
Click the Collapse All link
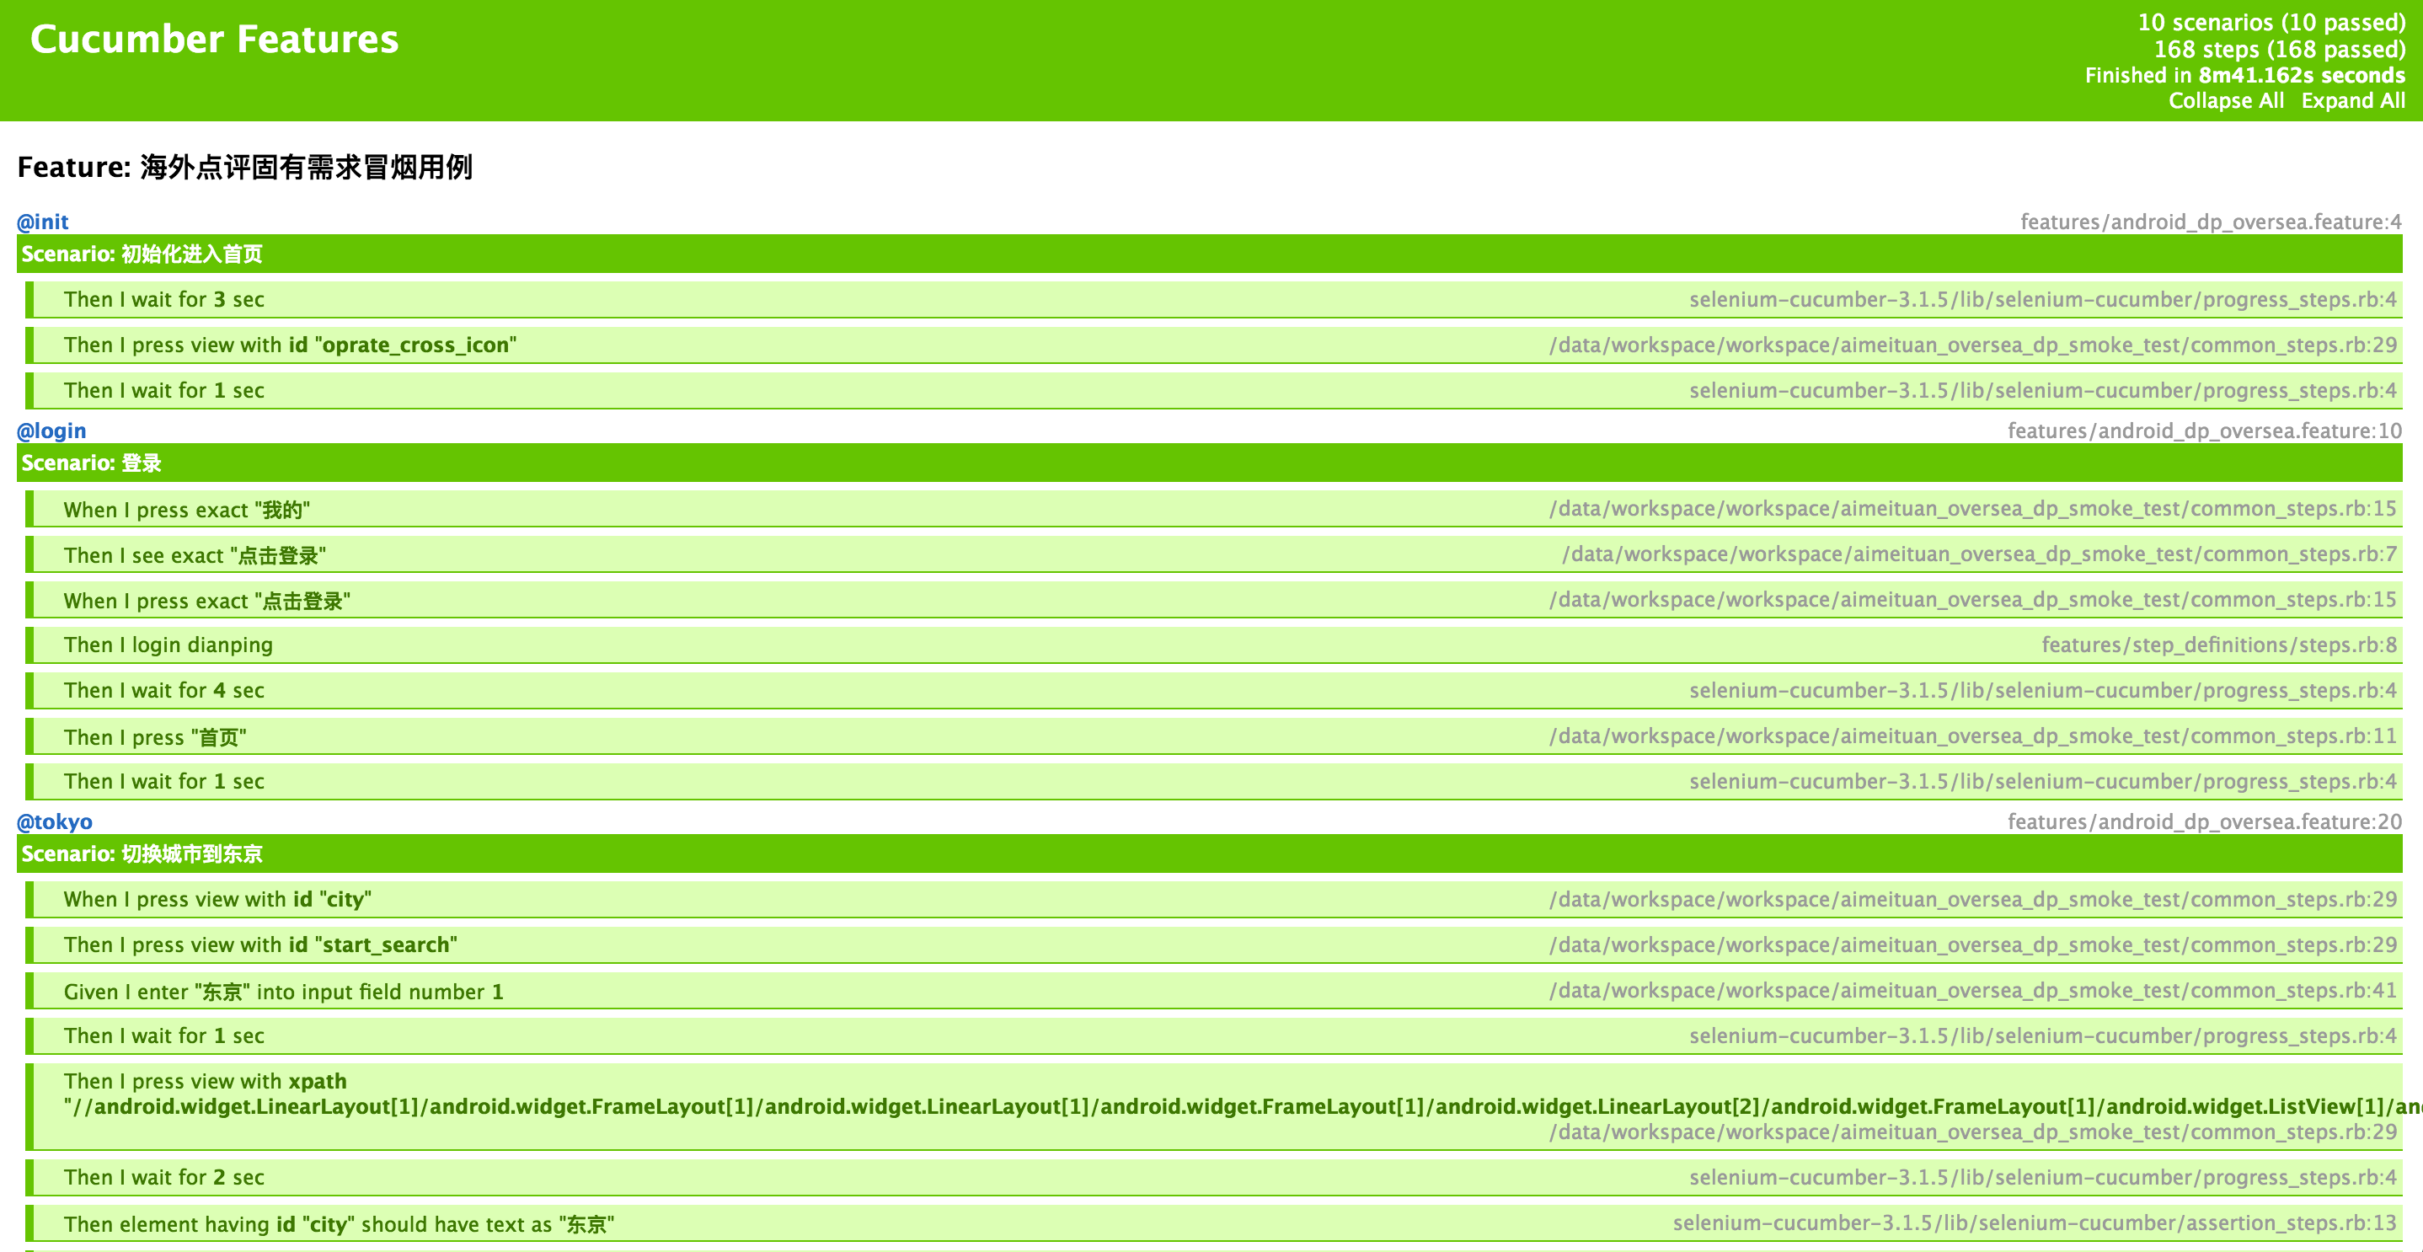click(2226, 100)
